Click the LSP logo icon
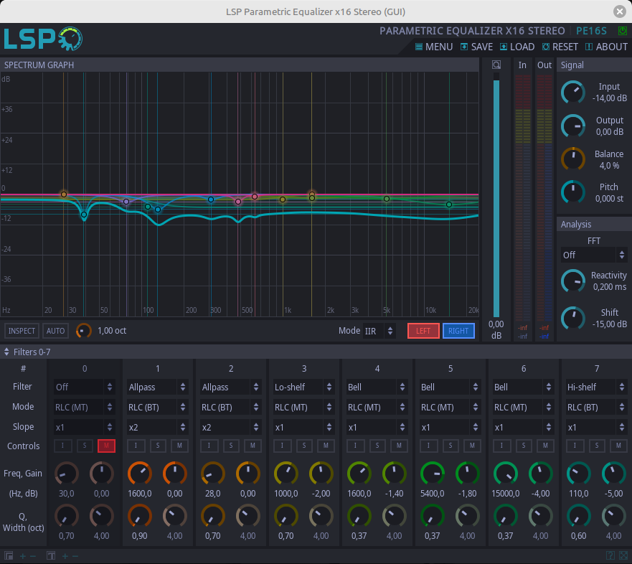The image size is (632, 564). pos(43,39)
